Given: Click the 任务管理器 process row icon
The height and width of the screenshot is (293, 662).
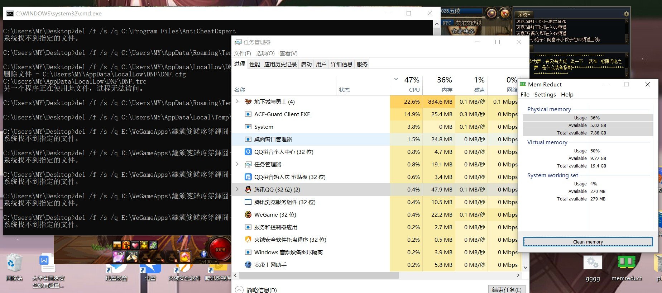Looking at the screenshot, I should tap(248, 164).
